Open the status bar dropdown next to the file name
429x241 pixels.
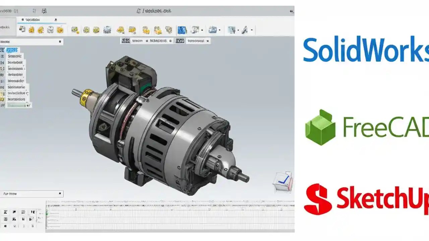[x=146, y=41]
